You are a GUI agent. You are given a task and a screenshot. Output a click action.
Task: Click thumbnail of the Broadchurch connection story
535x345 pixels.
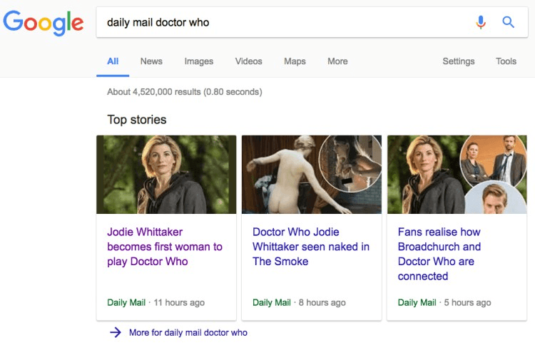457,175
